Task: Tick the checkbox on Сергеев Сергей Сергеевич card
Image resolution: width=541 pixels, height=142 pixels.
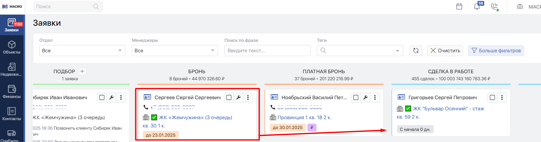Action: (229, 98)
